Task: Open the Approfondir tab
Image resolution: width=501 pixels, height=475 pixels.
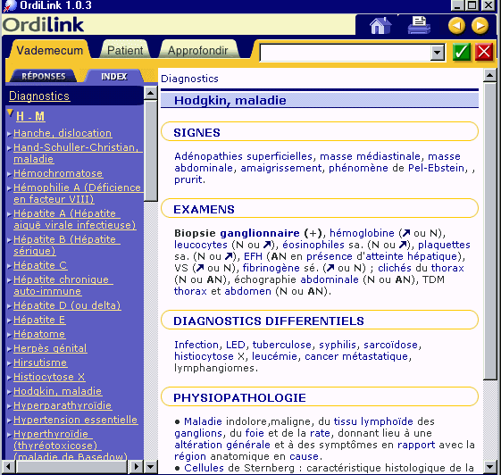Action: 198,50
